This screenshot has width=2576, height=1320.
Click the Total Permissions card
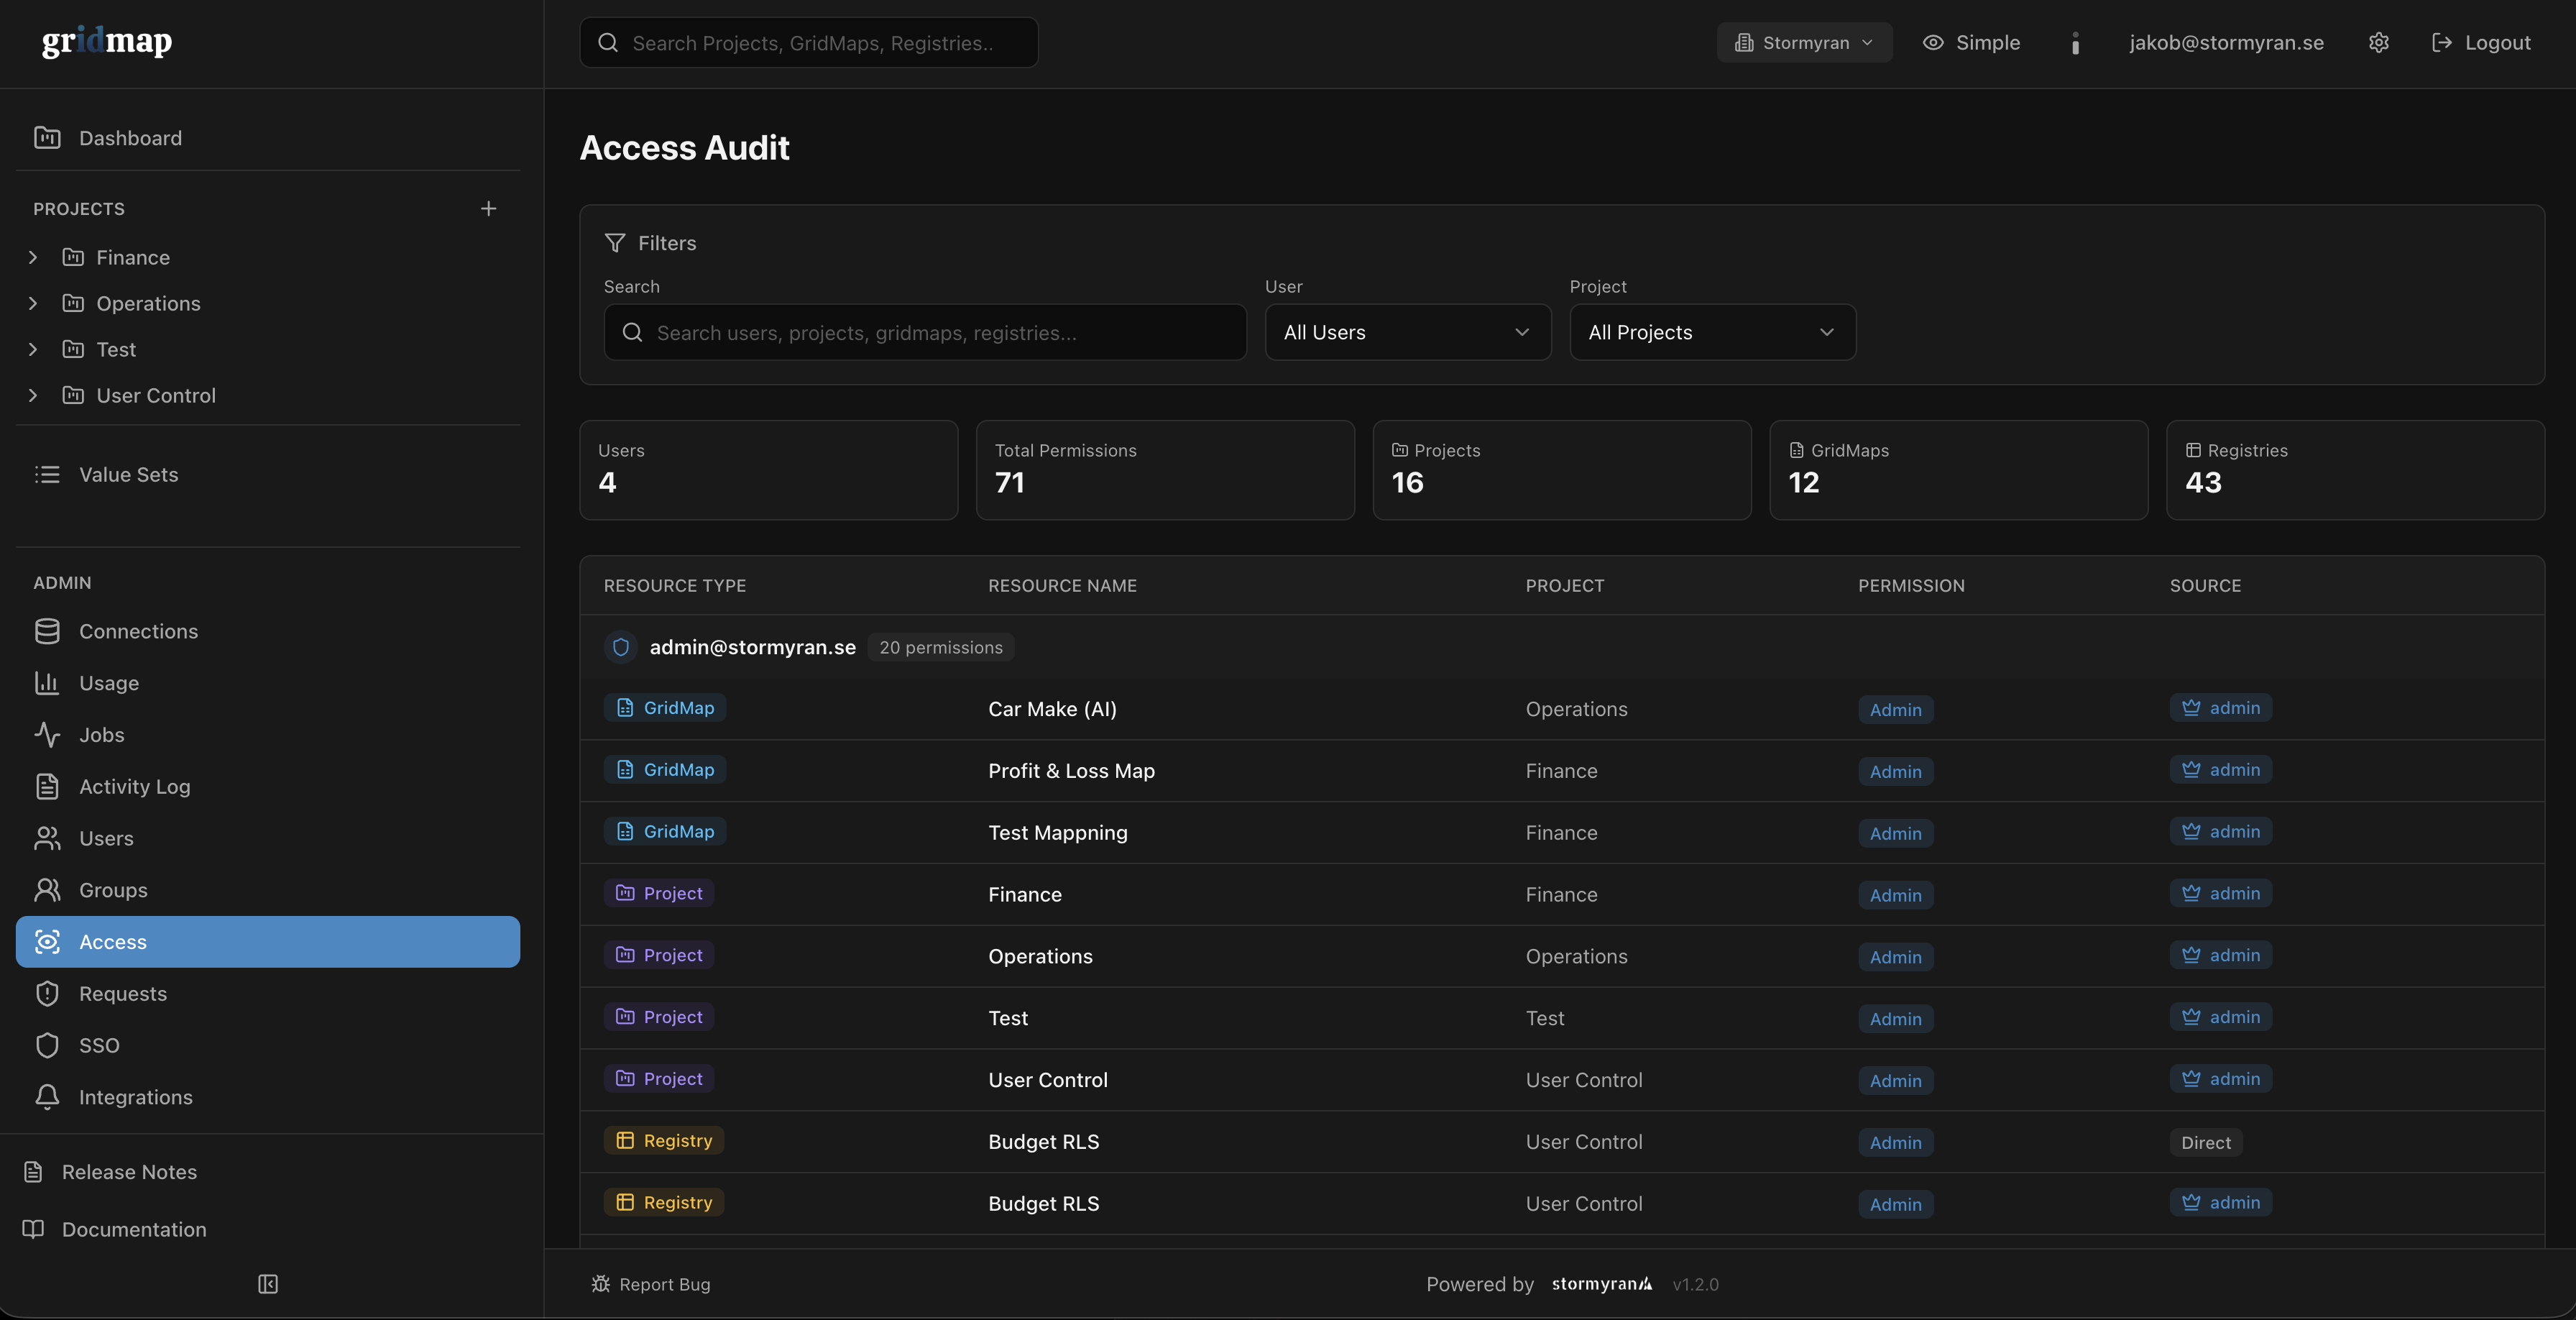(1165, 470)
